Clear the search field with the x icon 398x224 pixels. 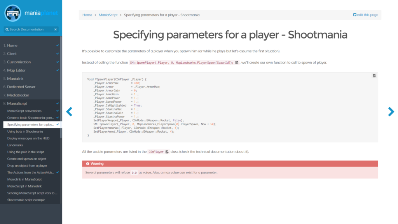[x=56, y=30]
